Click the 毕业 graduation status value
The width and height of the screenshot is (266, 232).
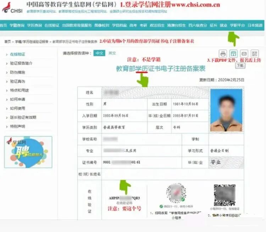[x=215, y=162]
